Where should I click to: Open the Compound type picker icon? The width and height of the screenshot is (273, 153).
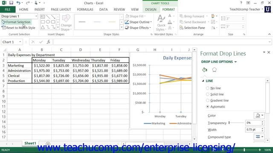[259, 137]
